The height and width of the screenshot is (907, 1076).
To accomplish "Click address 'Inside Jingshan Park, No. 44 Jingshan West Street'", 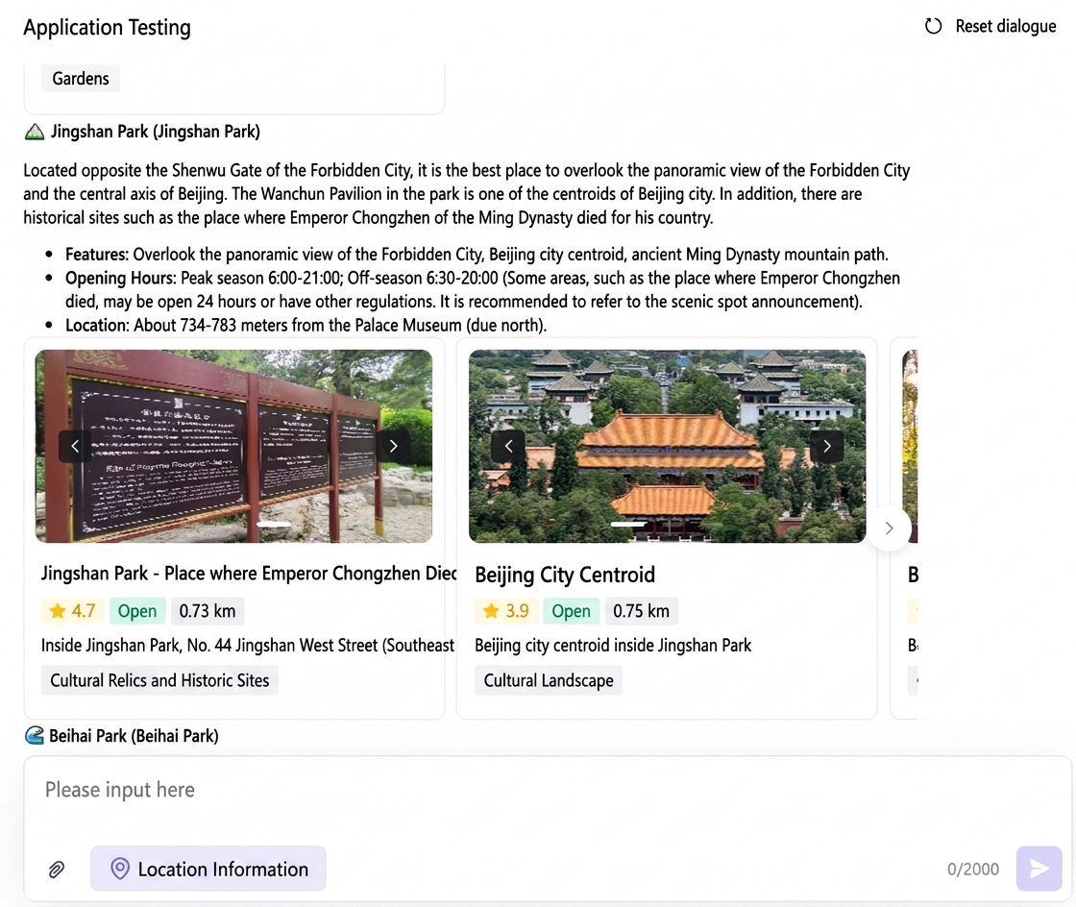I will [248, 645].
